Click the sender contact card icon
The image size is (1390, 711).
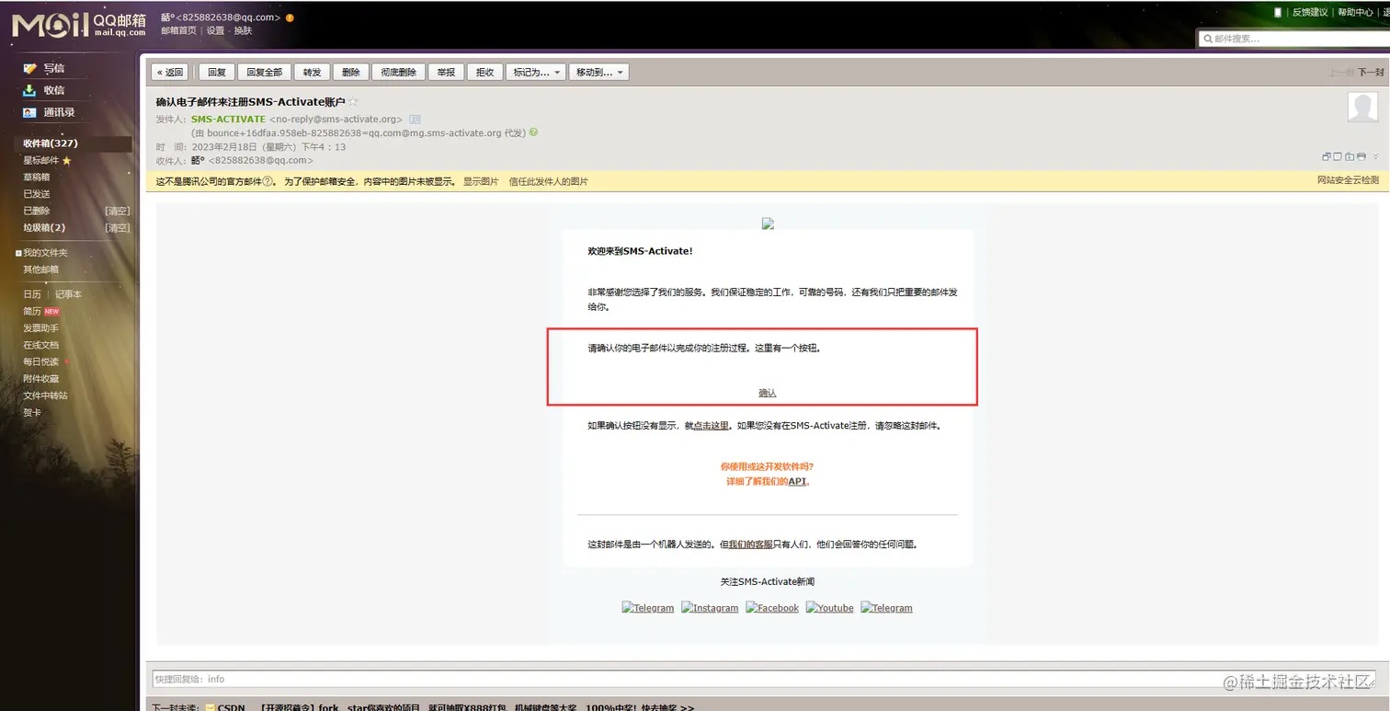pyautogui.click(x=415, y=120)
